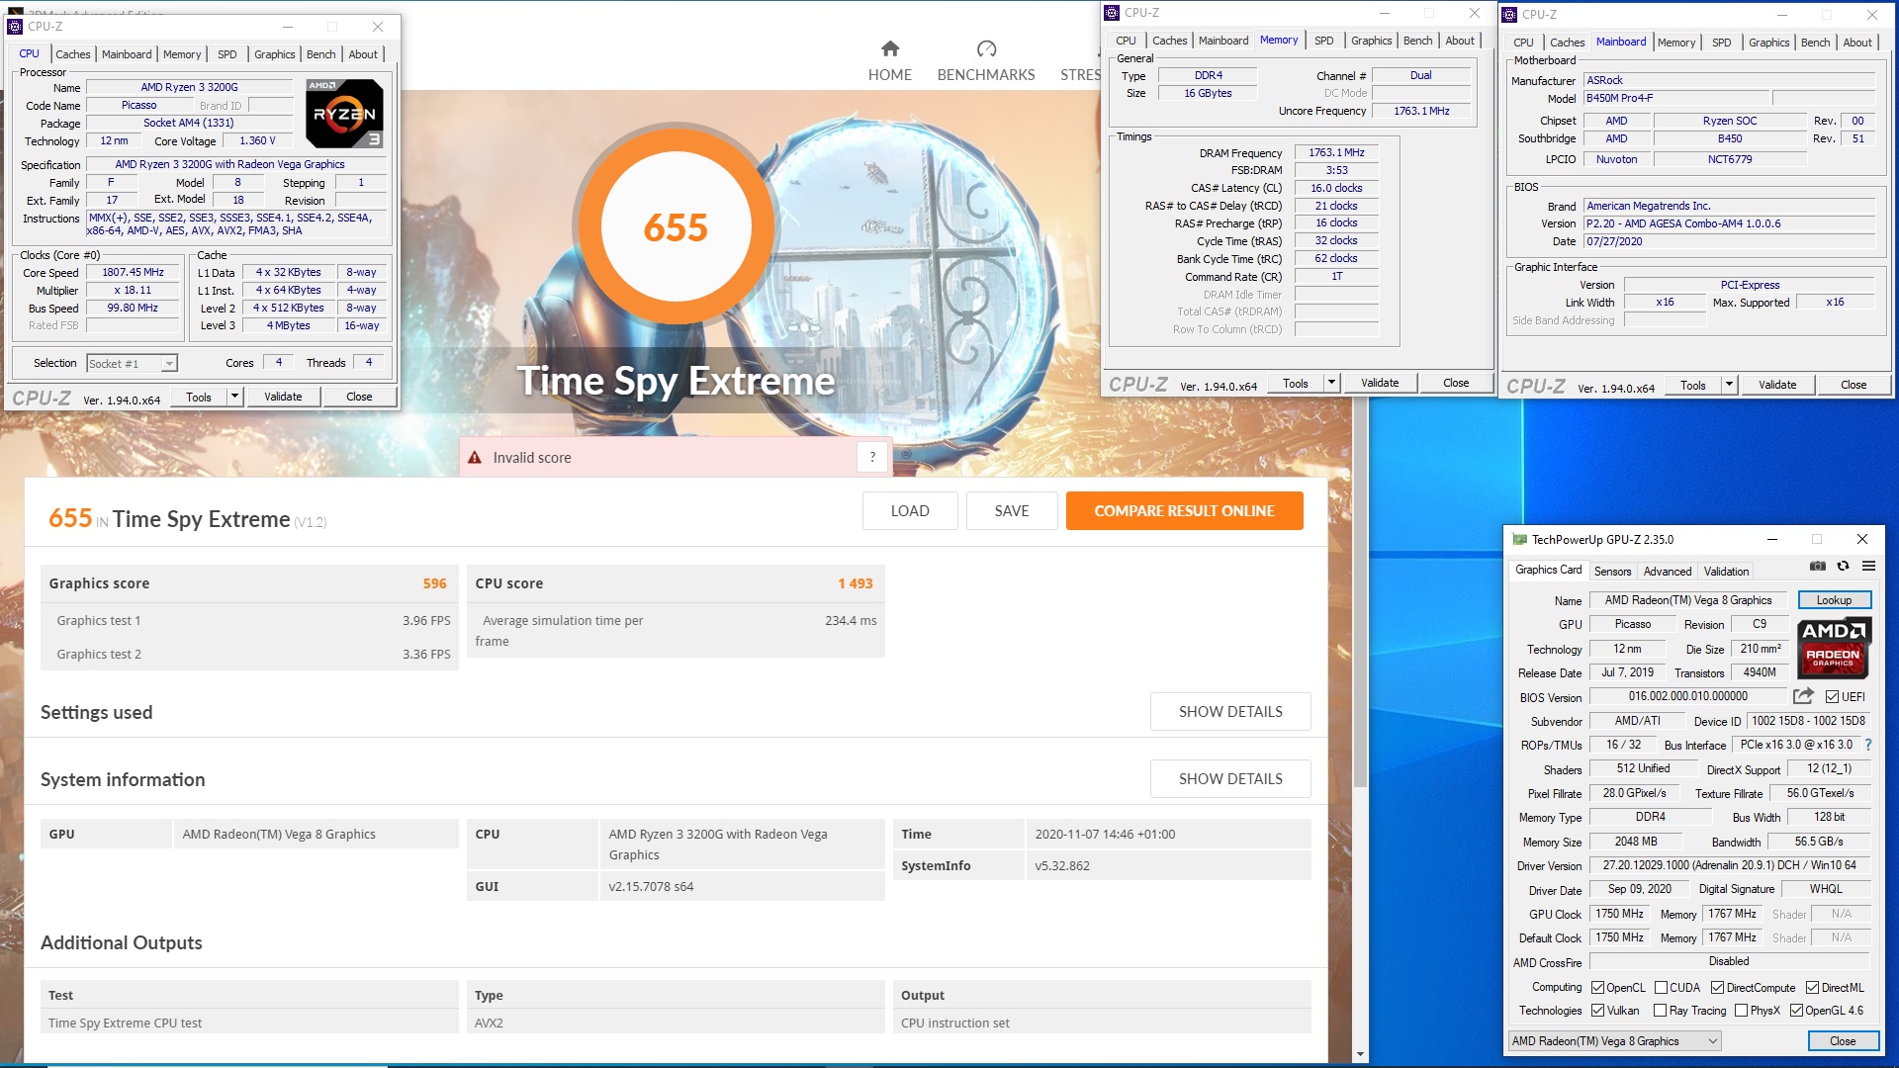Screen dimensions: 1899x1068
Task: Click Close in Mainboard CPU-Z window
Action: pos(1854,385)
